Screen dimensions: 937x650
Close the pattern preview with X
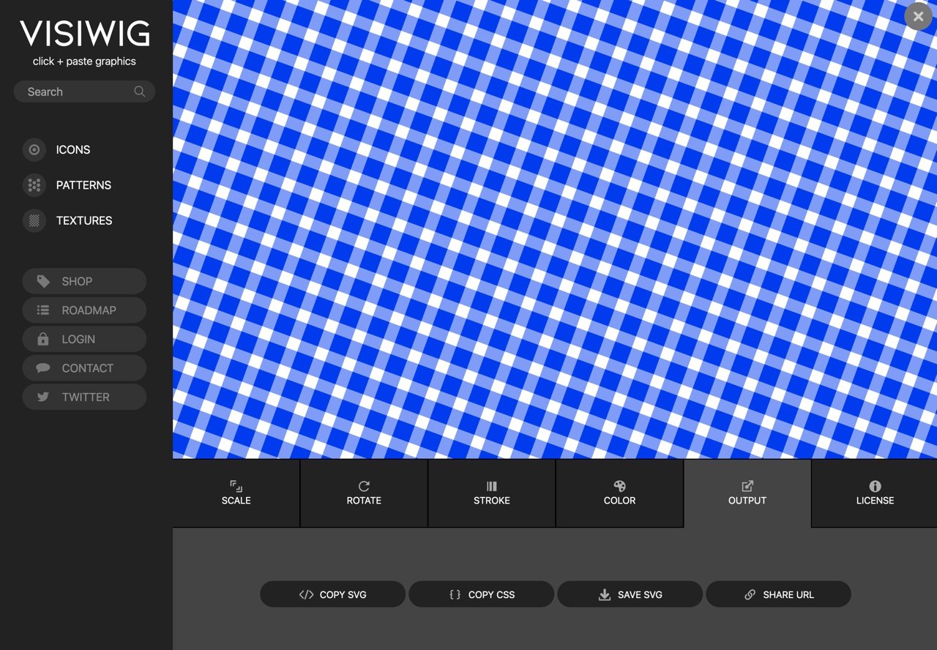[x=918, y=16]
